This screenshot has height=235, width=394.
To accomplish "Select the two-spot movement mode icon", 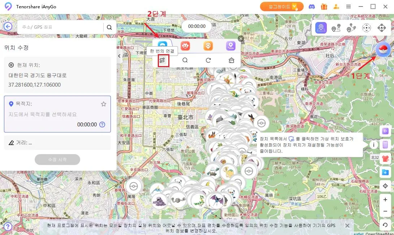I will click(336, 28).
